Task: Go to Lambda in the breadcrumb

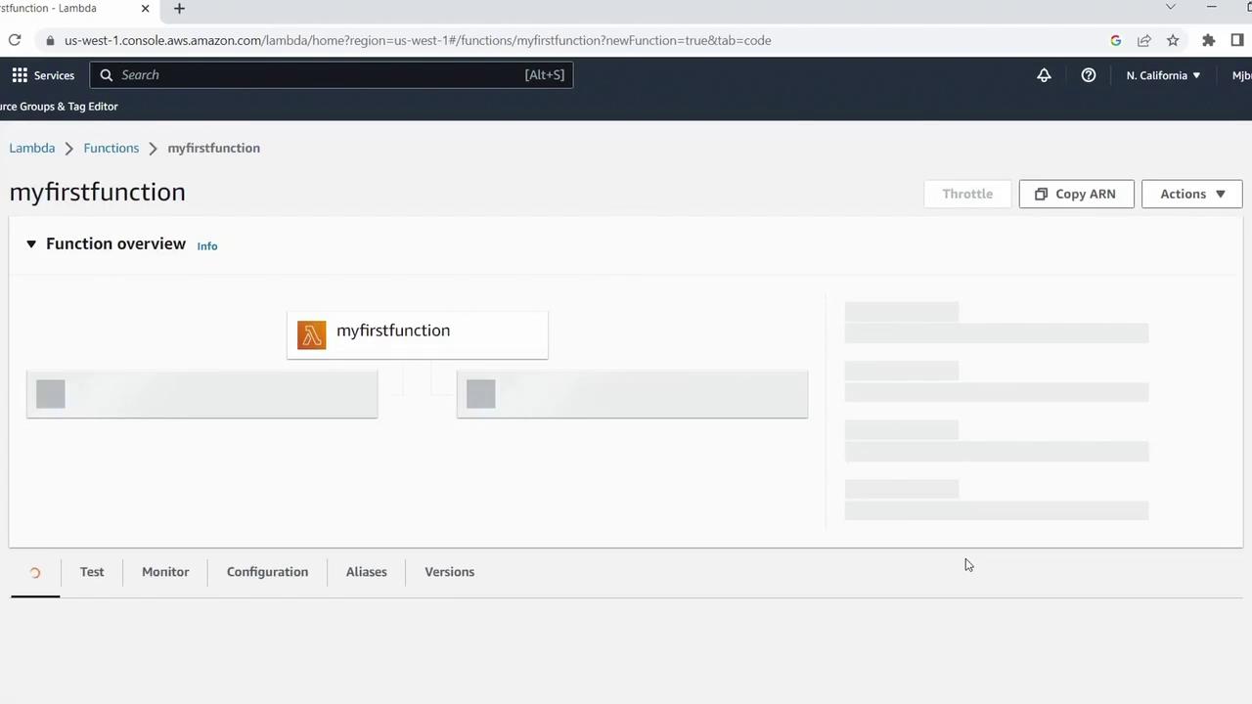Action: coord(32,148)
